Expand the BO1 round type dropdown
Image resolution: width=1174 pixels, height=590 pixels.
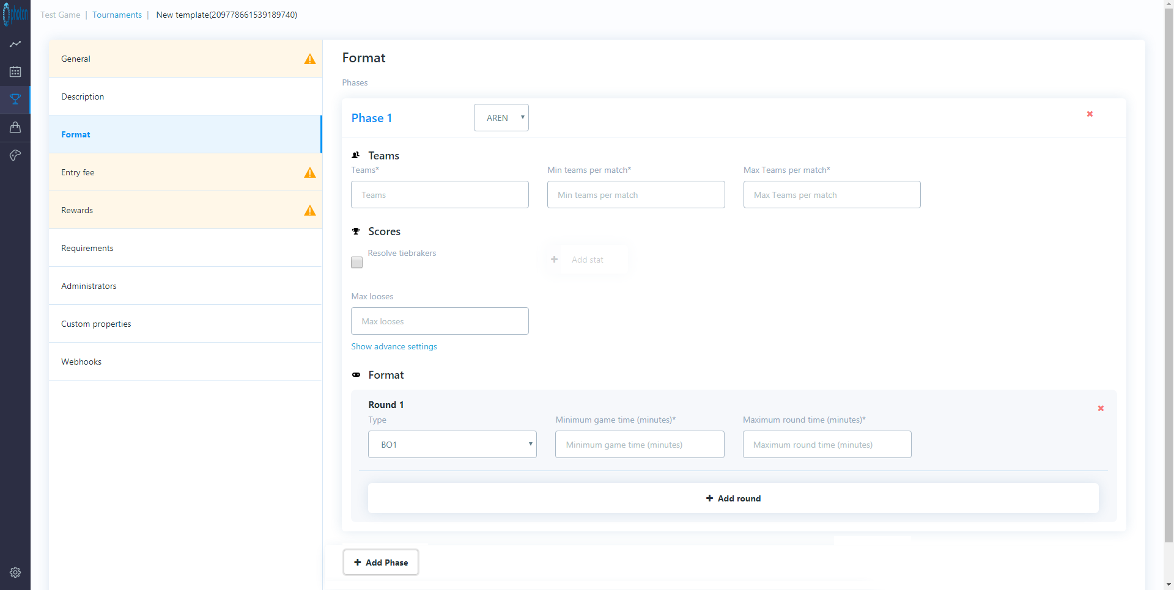pos(452,445)
